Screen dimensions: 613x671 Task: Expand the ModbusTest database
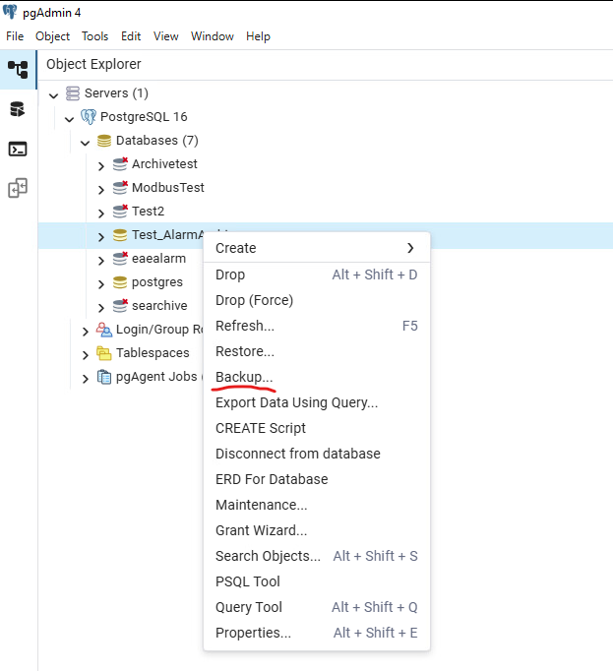click(101, 190)
